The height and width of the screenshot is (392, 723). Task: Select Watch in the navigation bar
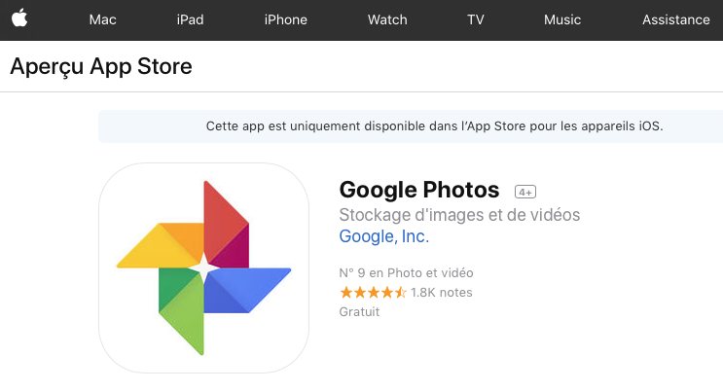coord(387,19)
